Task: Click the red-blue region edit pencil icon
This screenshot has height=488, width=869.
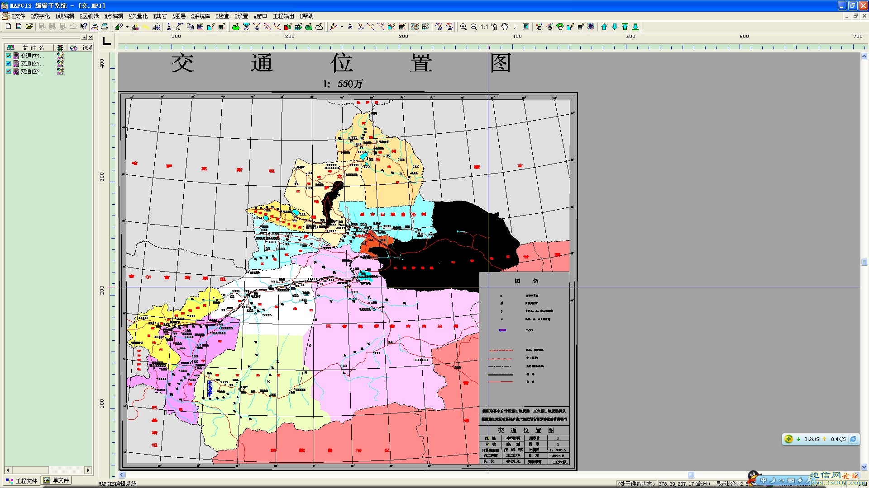Action: pos(288,27)
